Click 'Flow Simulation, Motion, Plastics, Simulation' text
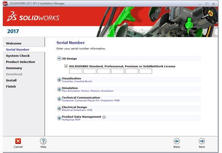222x153 pixels. pyautogui.click(x=88, y=91)
